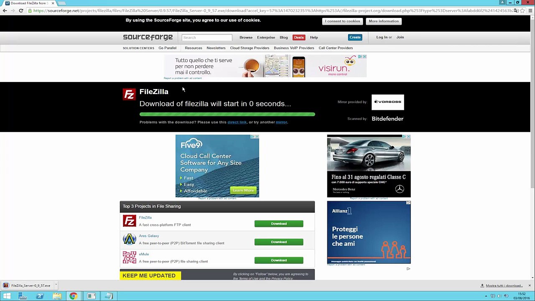Open the downloaded FileZilla_Server-0_9_57.exe item
The height and width of the screenshot is (301, 535).
pyautogui.click(x=28, y=286)
